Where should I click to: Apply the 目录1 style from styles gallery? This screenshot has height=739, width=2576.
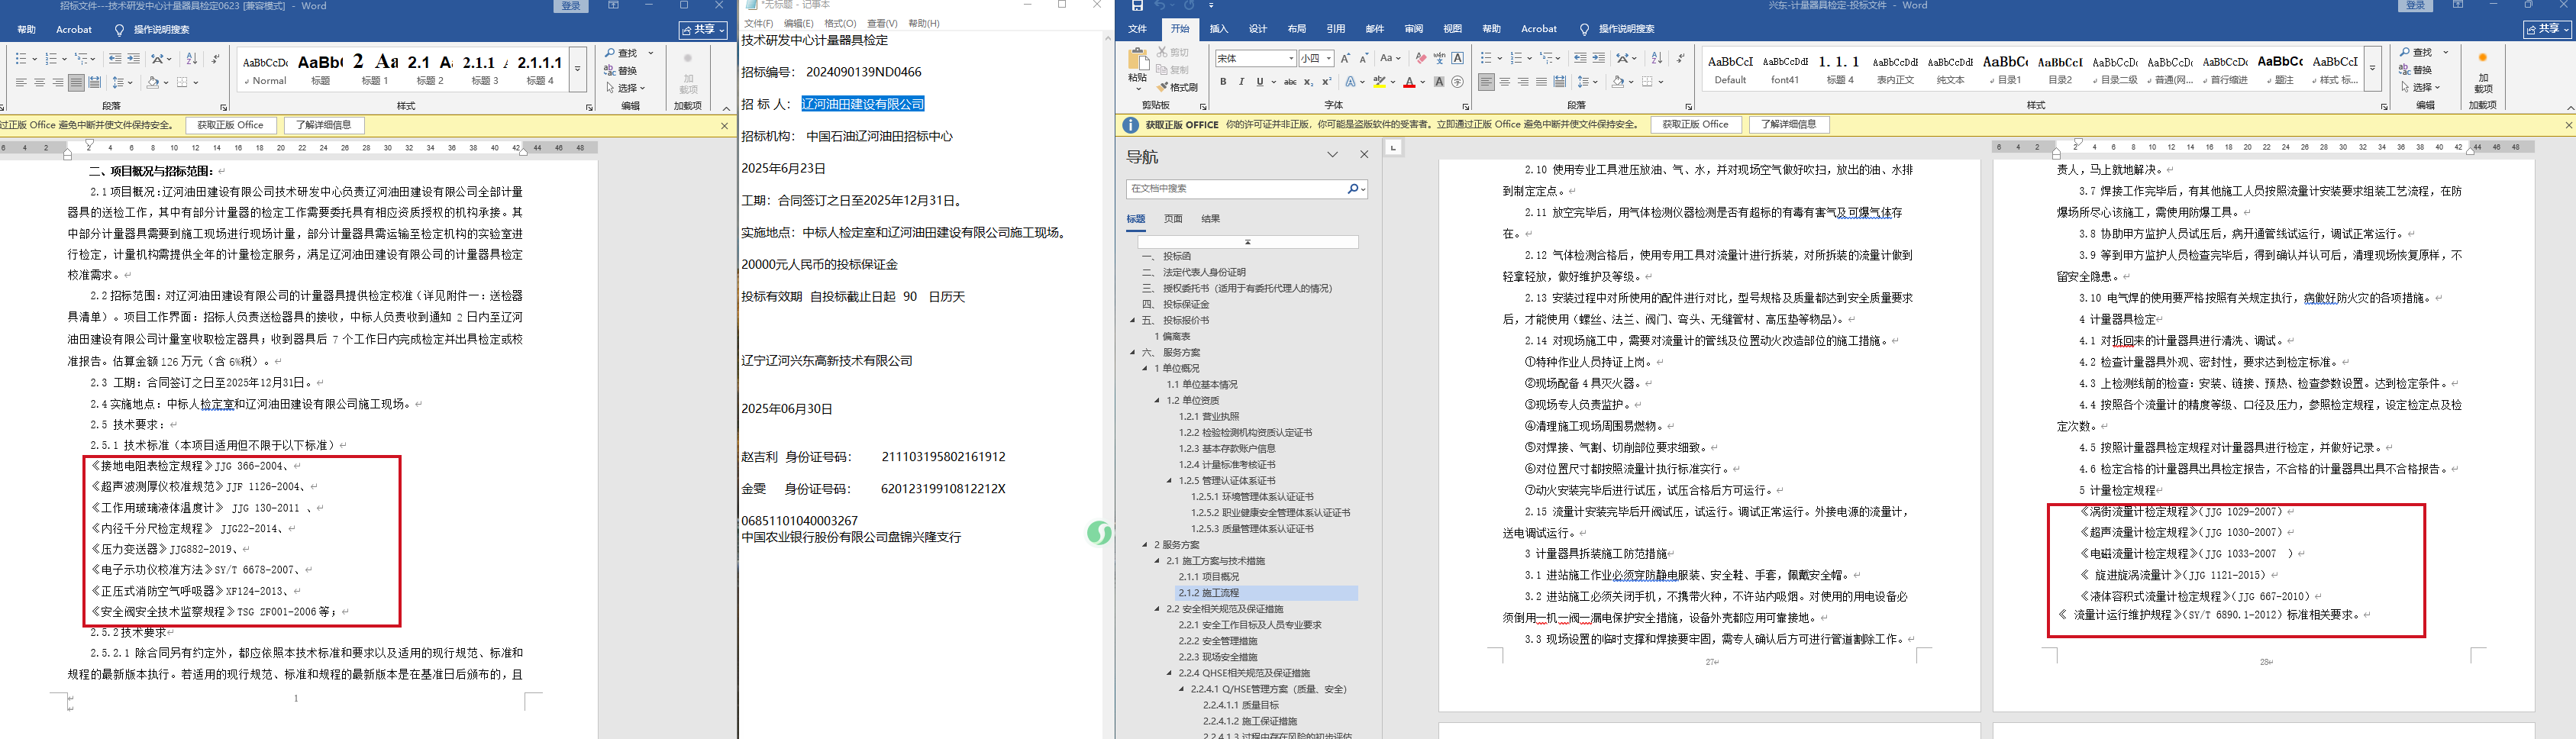tap(2005, 69)
